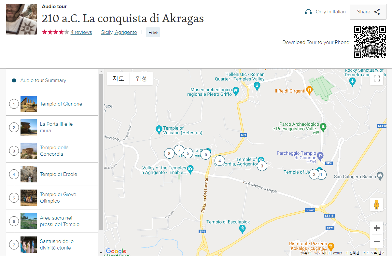
Task: Click map marker 1
Action: pos(321,175)
